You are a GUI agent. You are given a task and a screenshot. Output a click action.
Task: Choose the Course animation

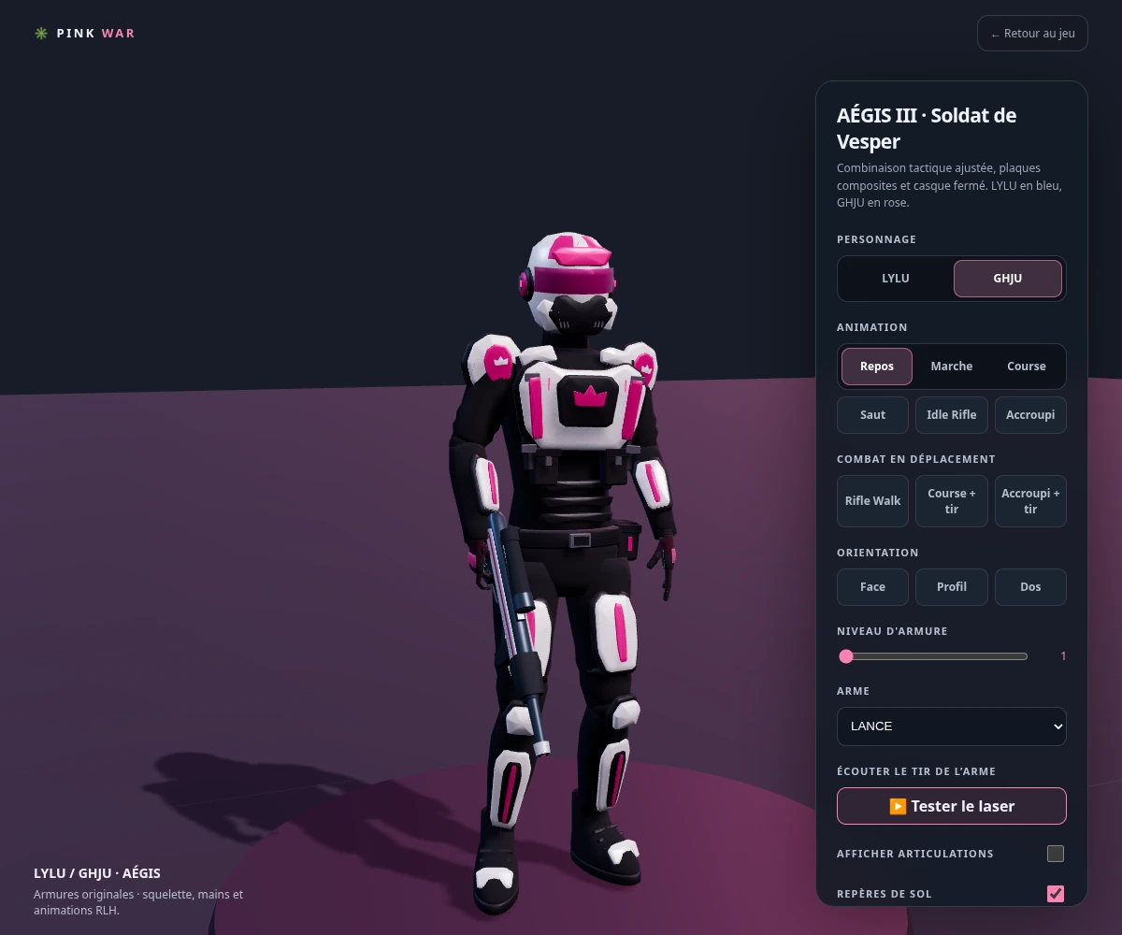tap(1027, 367)
